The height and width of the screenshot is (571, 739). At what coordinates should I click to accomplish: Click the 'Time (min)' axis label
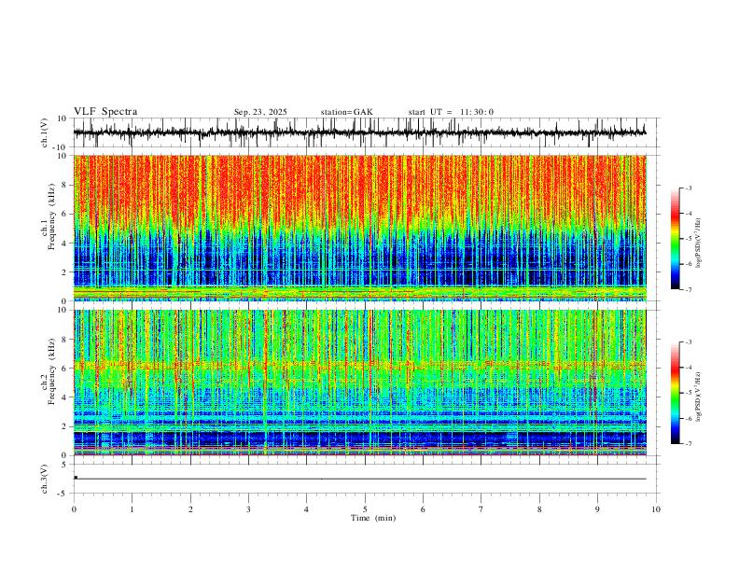[373, 518]
